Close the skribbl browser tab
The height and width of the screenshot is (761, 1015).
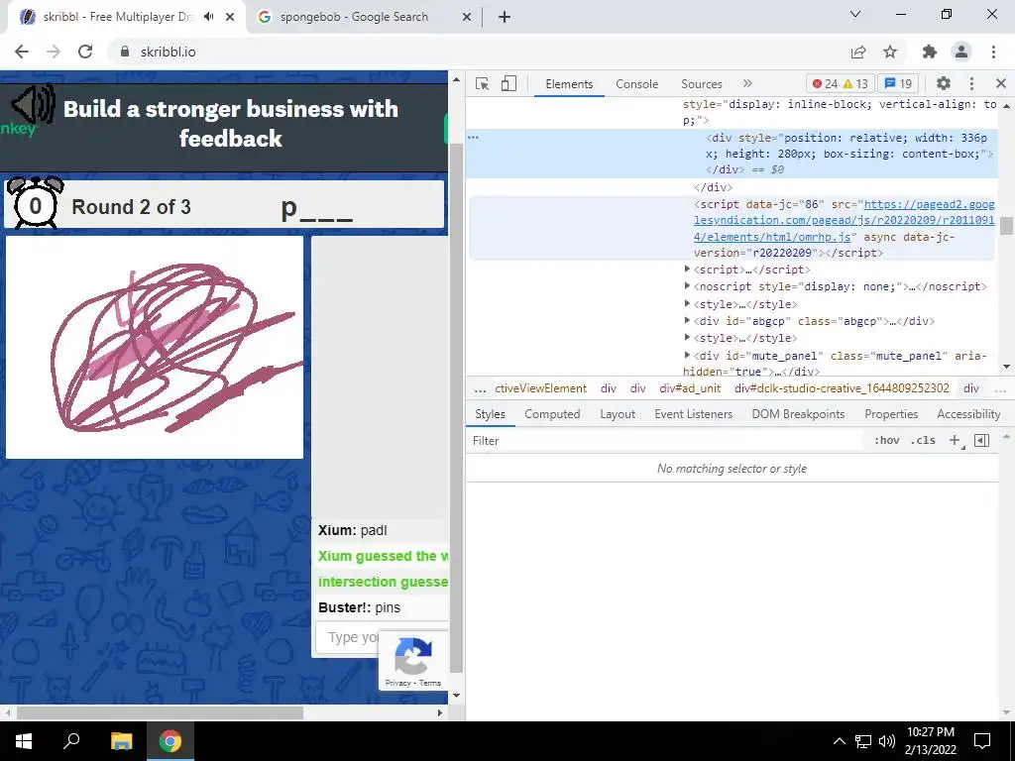point(230,17)
